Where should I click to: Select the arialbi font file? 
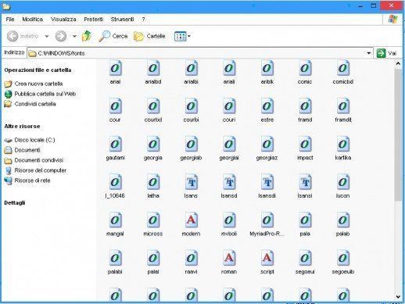[191, 73]
